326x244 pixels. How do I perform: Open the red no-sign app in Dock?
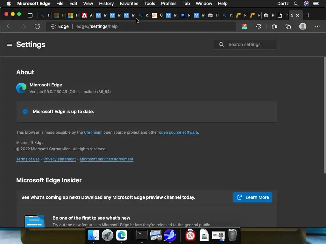pyautogui.click(x=190, y=235)
